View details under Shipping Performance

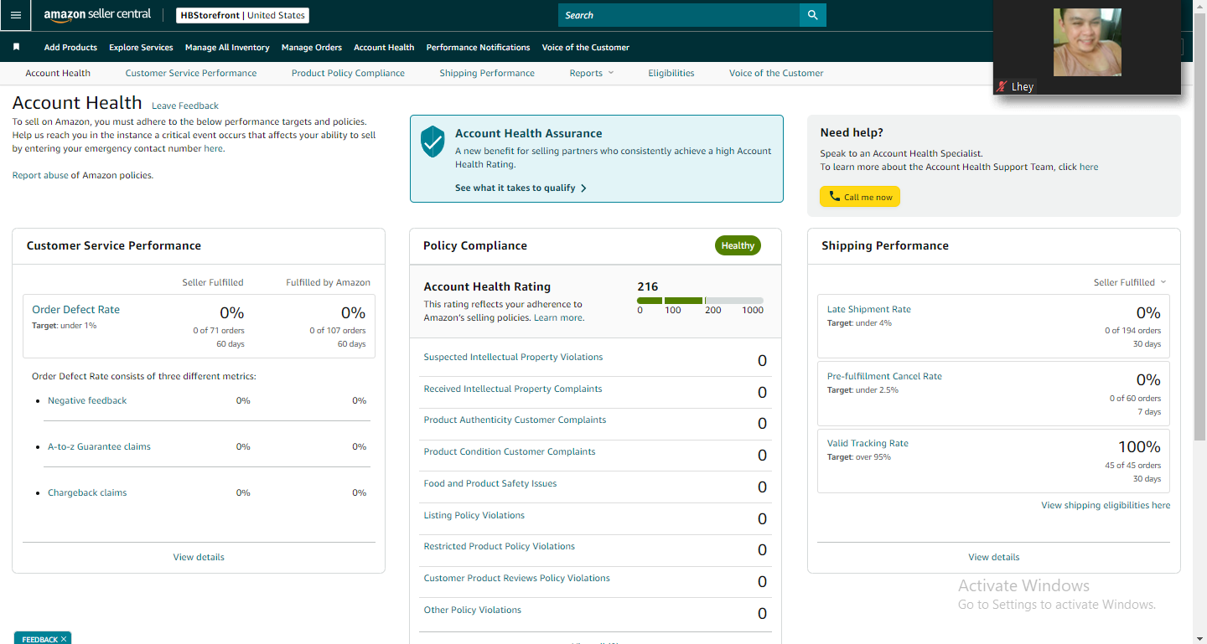994,557
